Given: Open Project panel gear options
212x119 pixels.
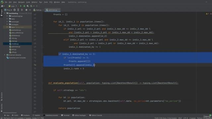Looking at the screenshot, I should pyautogui.click(x=26, y=10).
